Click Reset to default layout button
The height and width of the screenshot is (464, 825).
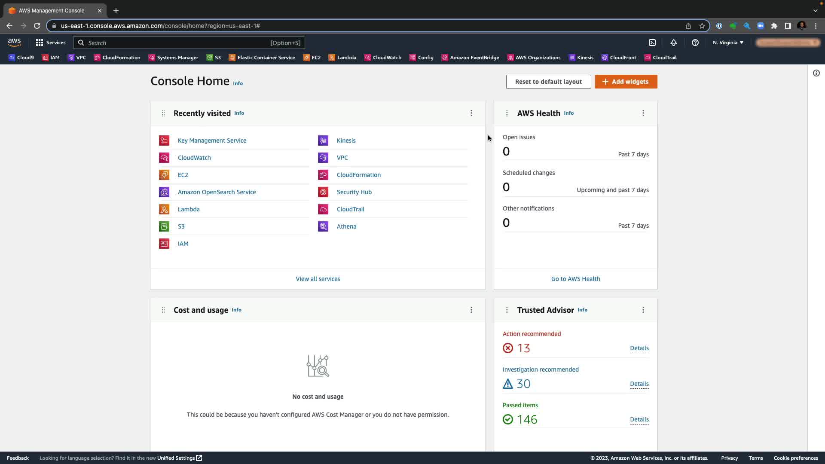tap(548, 82)
